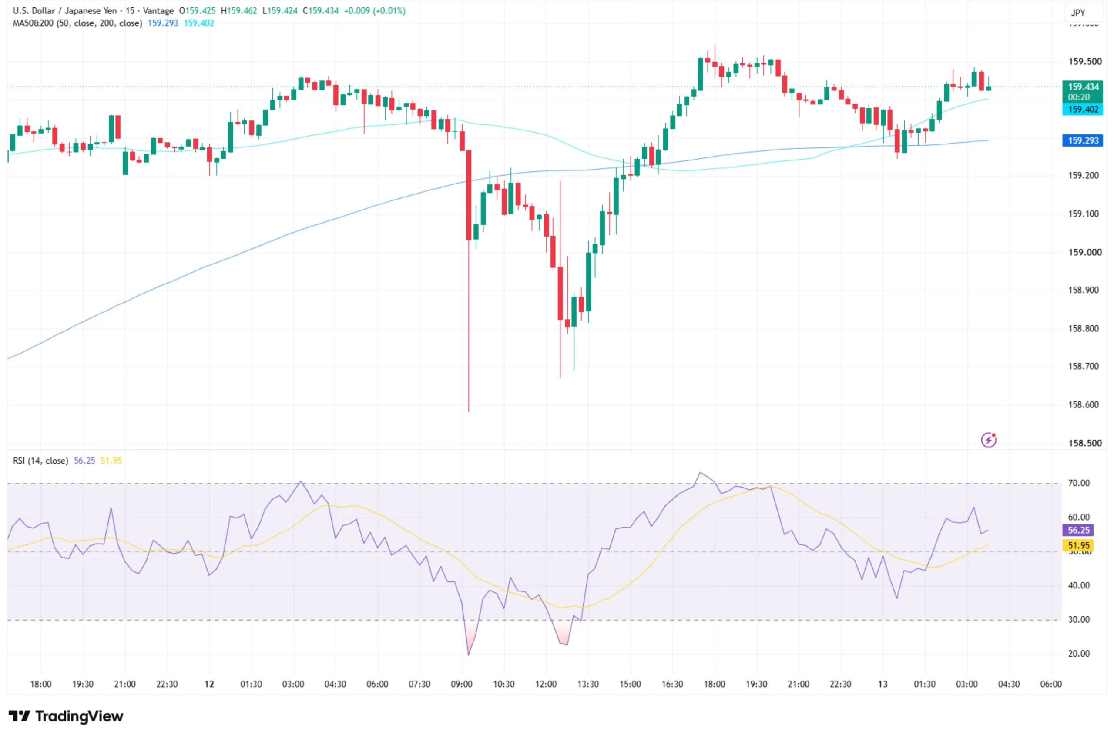The image size is (1114, 738).
Task: Click the H159.462 high value
Action: point(239,10)
